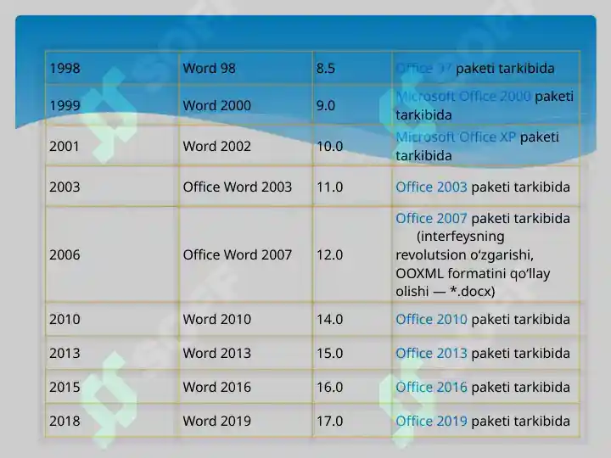Select version number 8.5

click(x=325, y=68)
